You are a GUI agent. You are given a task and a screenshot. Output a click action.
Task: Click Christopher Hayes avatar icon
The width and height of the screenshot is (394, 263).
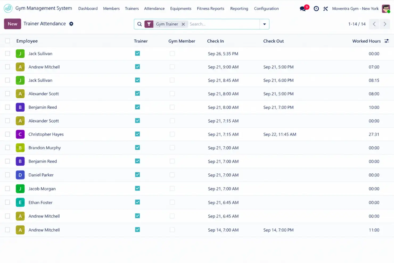20,134
